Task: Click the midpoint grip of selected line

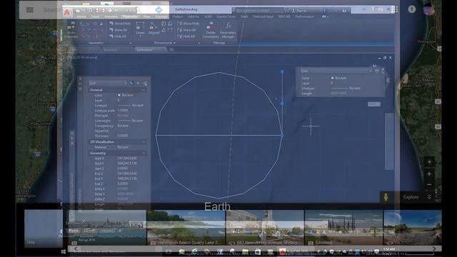Action: click(x=282, y=104)
